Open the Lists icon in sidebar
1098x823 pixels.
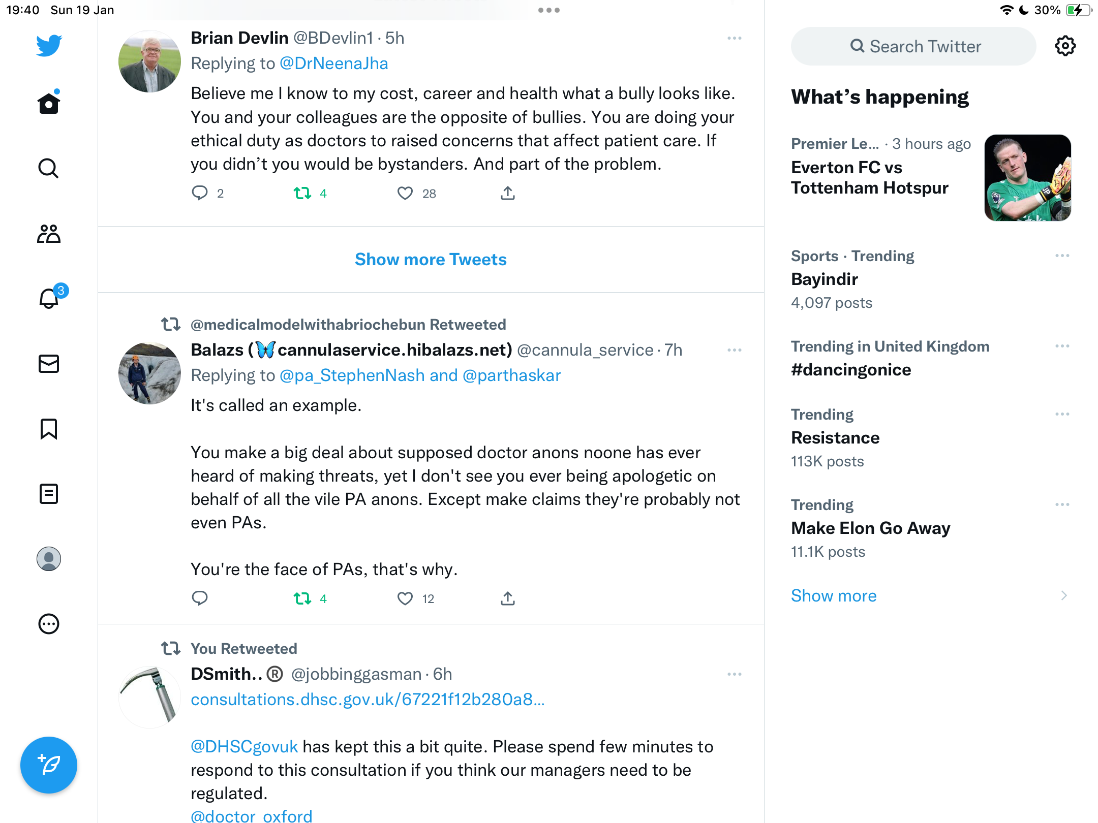coord(49,494)
